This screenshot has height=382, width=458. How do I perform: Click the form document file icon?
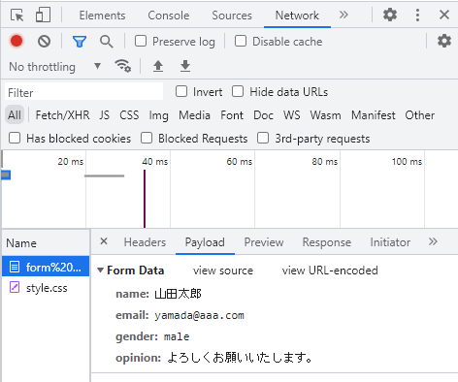tap(15, 267)
